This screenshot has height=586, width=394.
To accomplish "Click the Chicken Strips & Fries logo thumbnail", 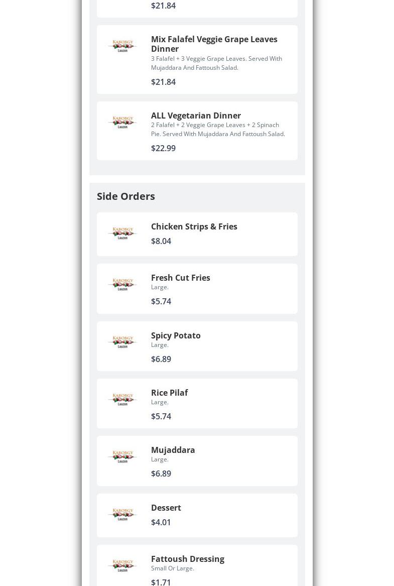I will pyautogui.click(x=122, y=233).
